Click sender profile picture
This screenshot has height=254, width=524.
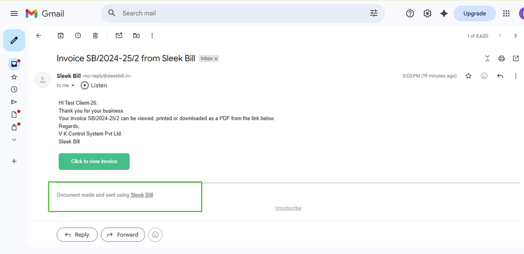pyautogui.click(x=43, y=80)
